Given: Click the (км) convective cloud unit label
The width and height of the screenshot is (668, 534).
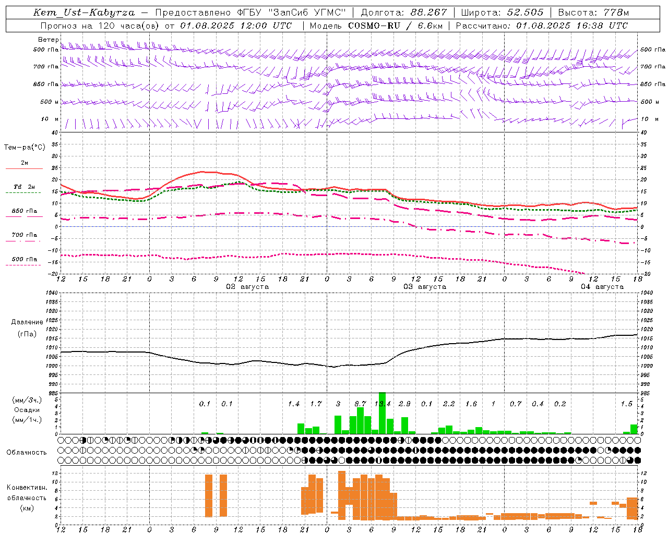Looking at the screenshot, I should tap(27, 508).
